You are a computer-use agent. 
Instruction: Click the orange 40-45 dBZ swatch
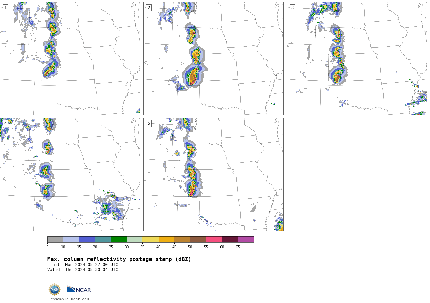coord(166,240)
